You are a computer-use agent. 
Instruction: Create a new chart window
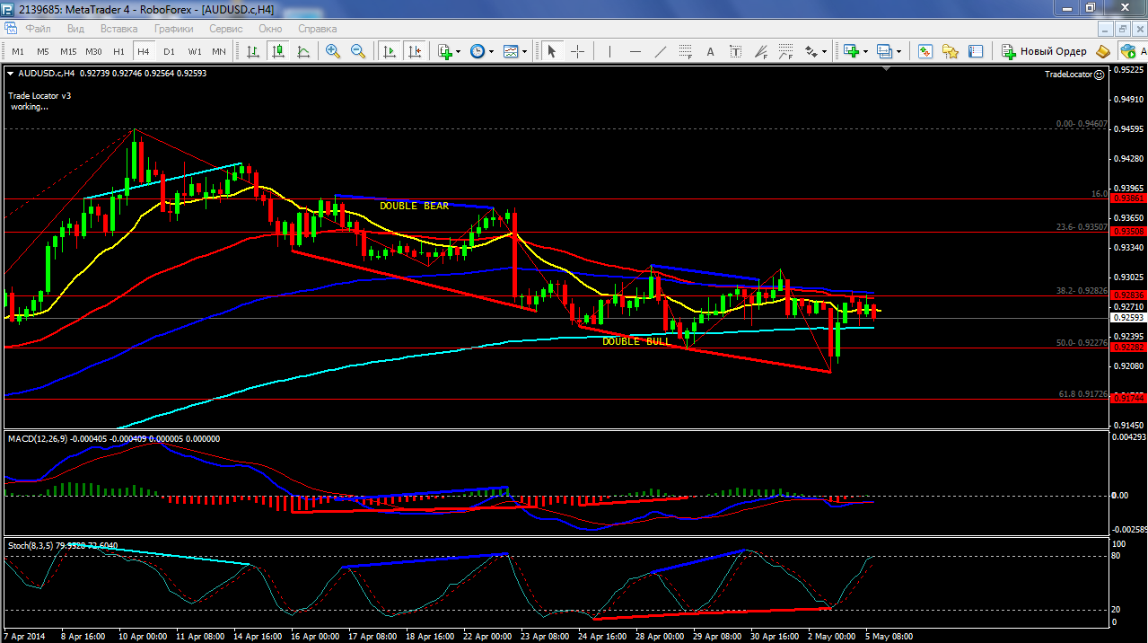[x=850, y=51]
